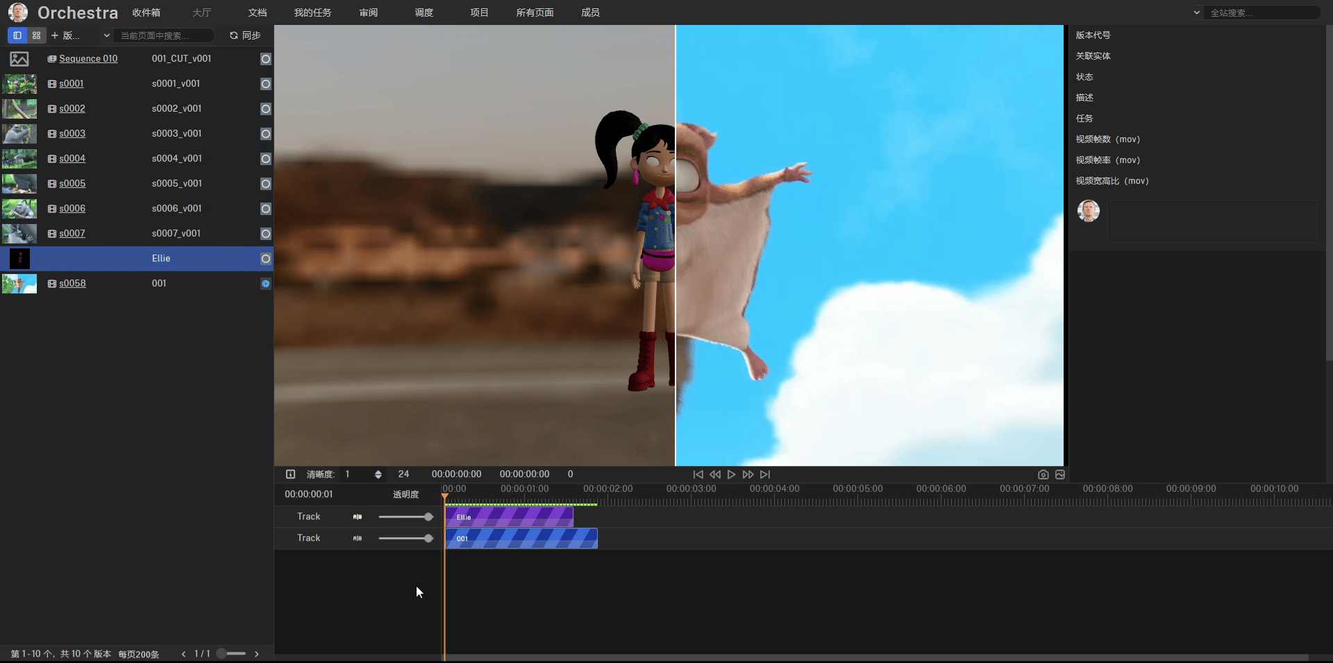
Task: Rewind with the step-backward button
Action: pos(714,474)
